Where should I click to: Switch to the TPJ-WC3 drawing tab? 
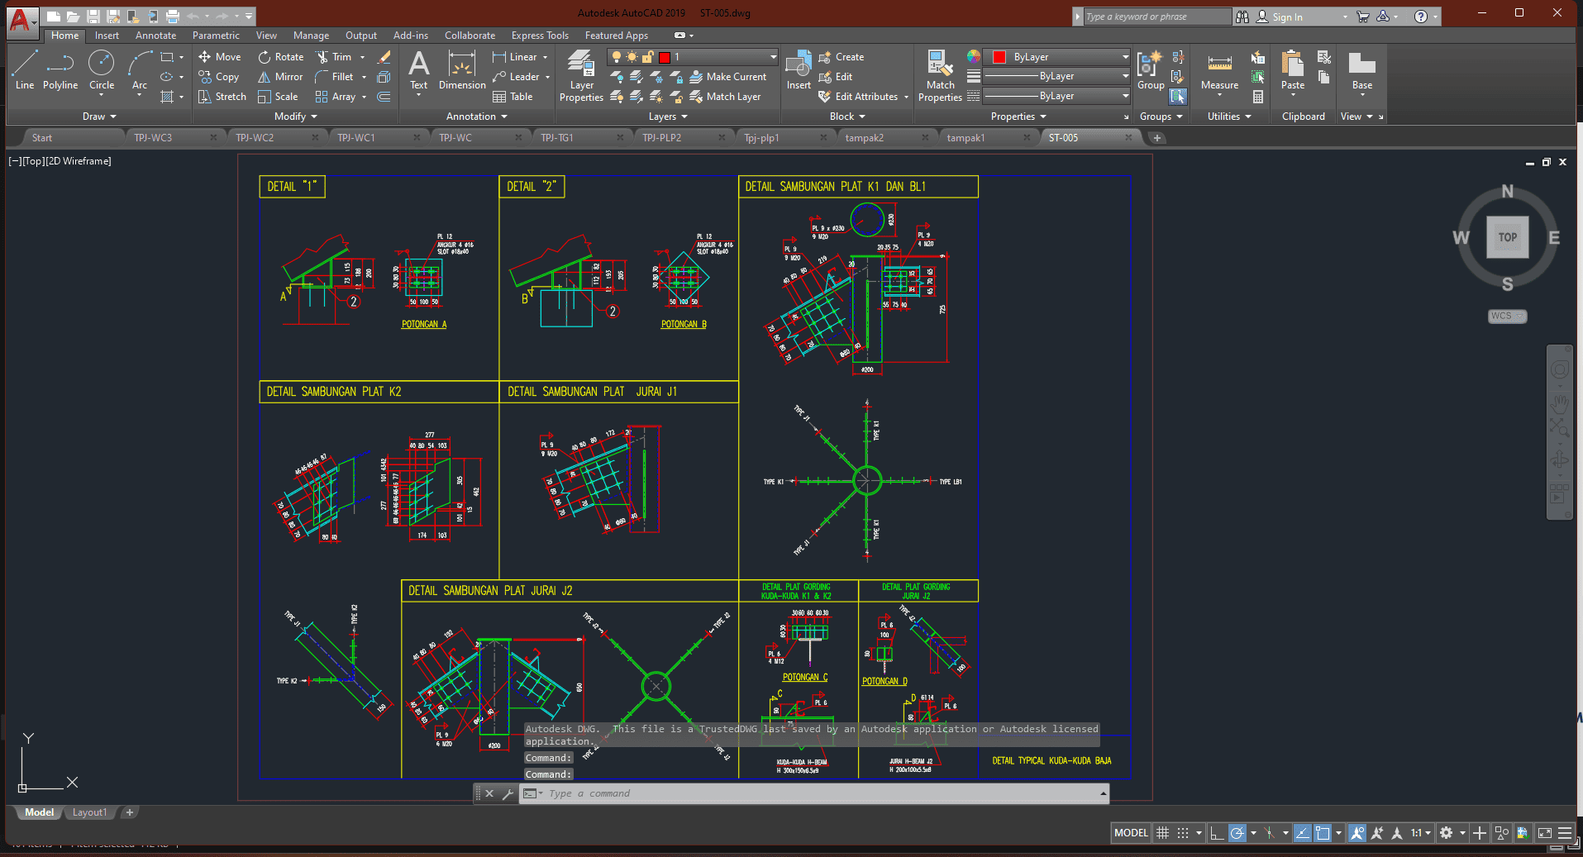click(153, 138)
